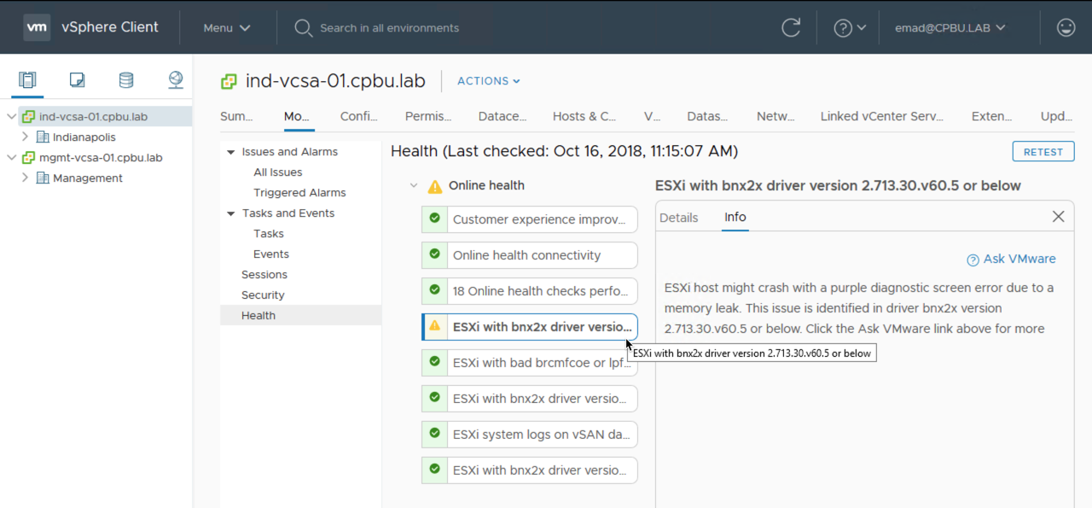Open the feedback smiley icon
This screenshot has height=508, width=1092.
1066,27
